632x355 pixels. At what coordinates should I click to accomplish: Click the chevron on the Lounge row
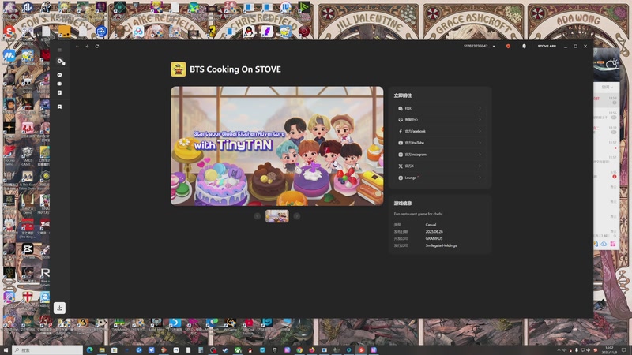click(x=480, y=177)
